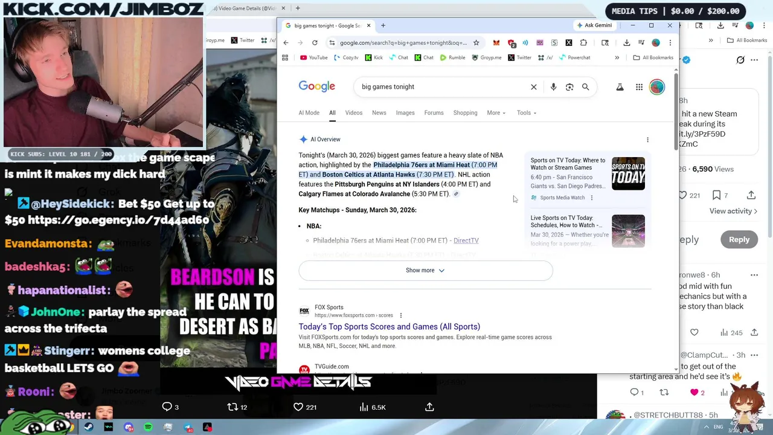773x435 pixels.
Task: Switch to the AI Mode tab
Action: point(309,113)
